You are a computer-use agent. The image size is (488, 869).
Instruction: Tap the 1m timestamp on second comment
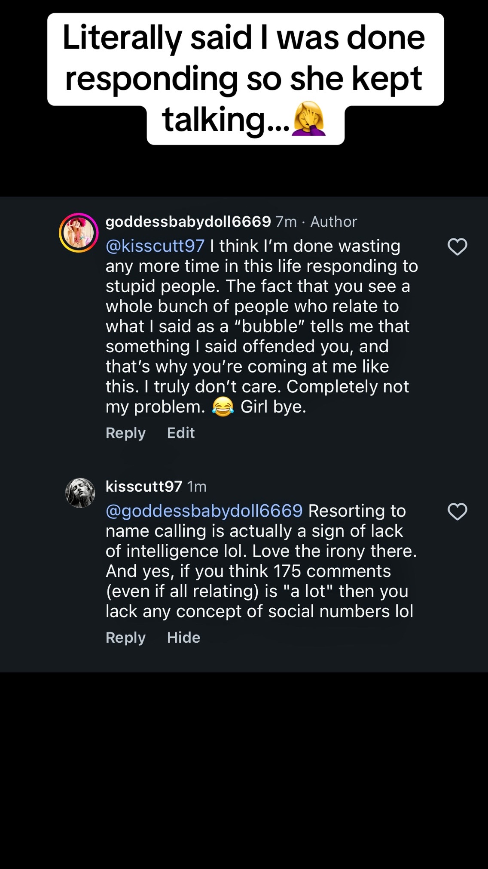pos(197,487)
